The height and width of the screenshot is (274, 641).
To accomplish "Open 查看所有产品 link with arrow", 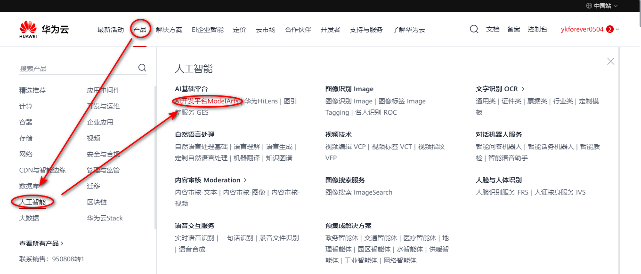I will [x=41, y=243].
